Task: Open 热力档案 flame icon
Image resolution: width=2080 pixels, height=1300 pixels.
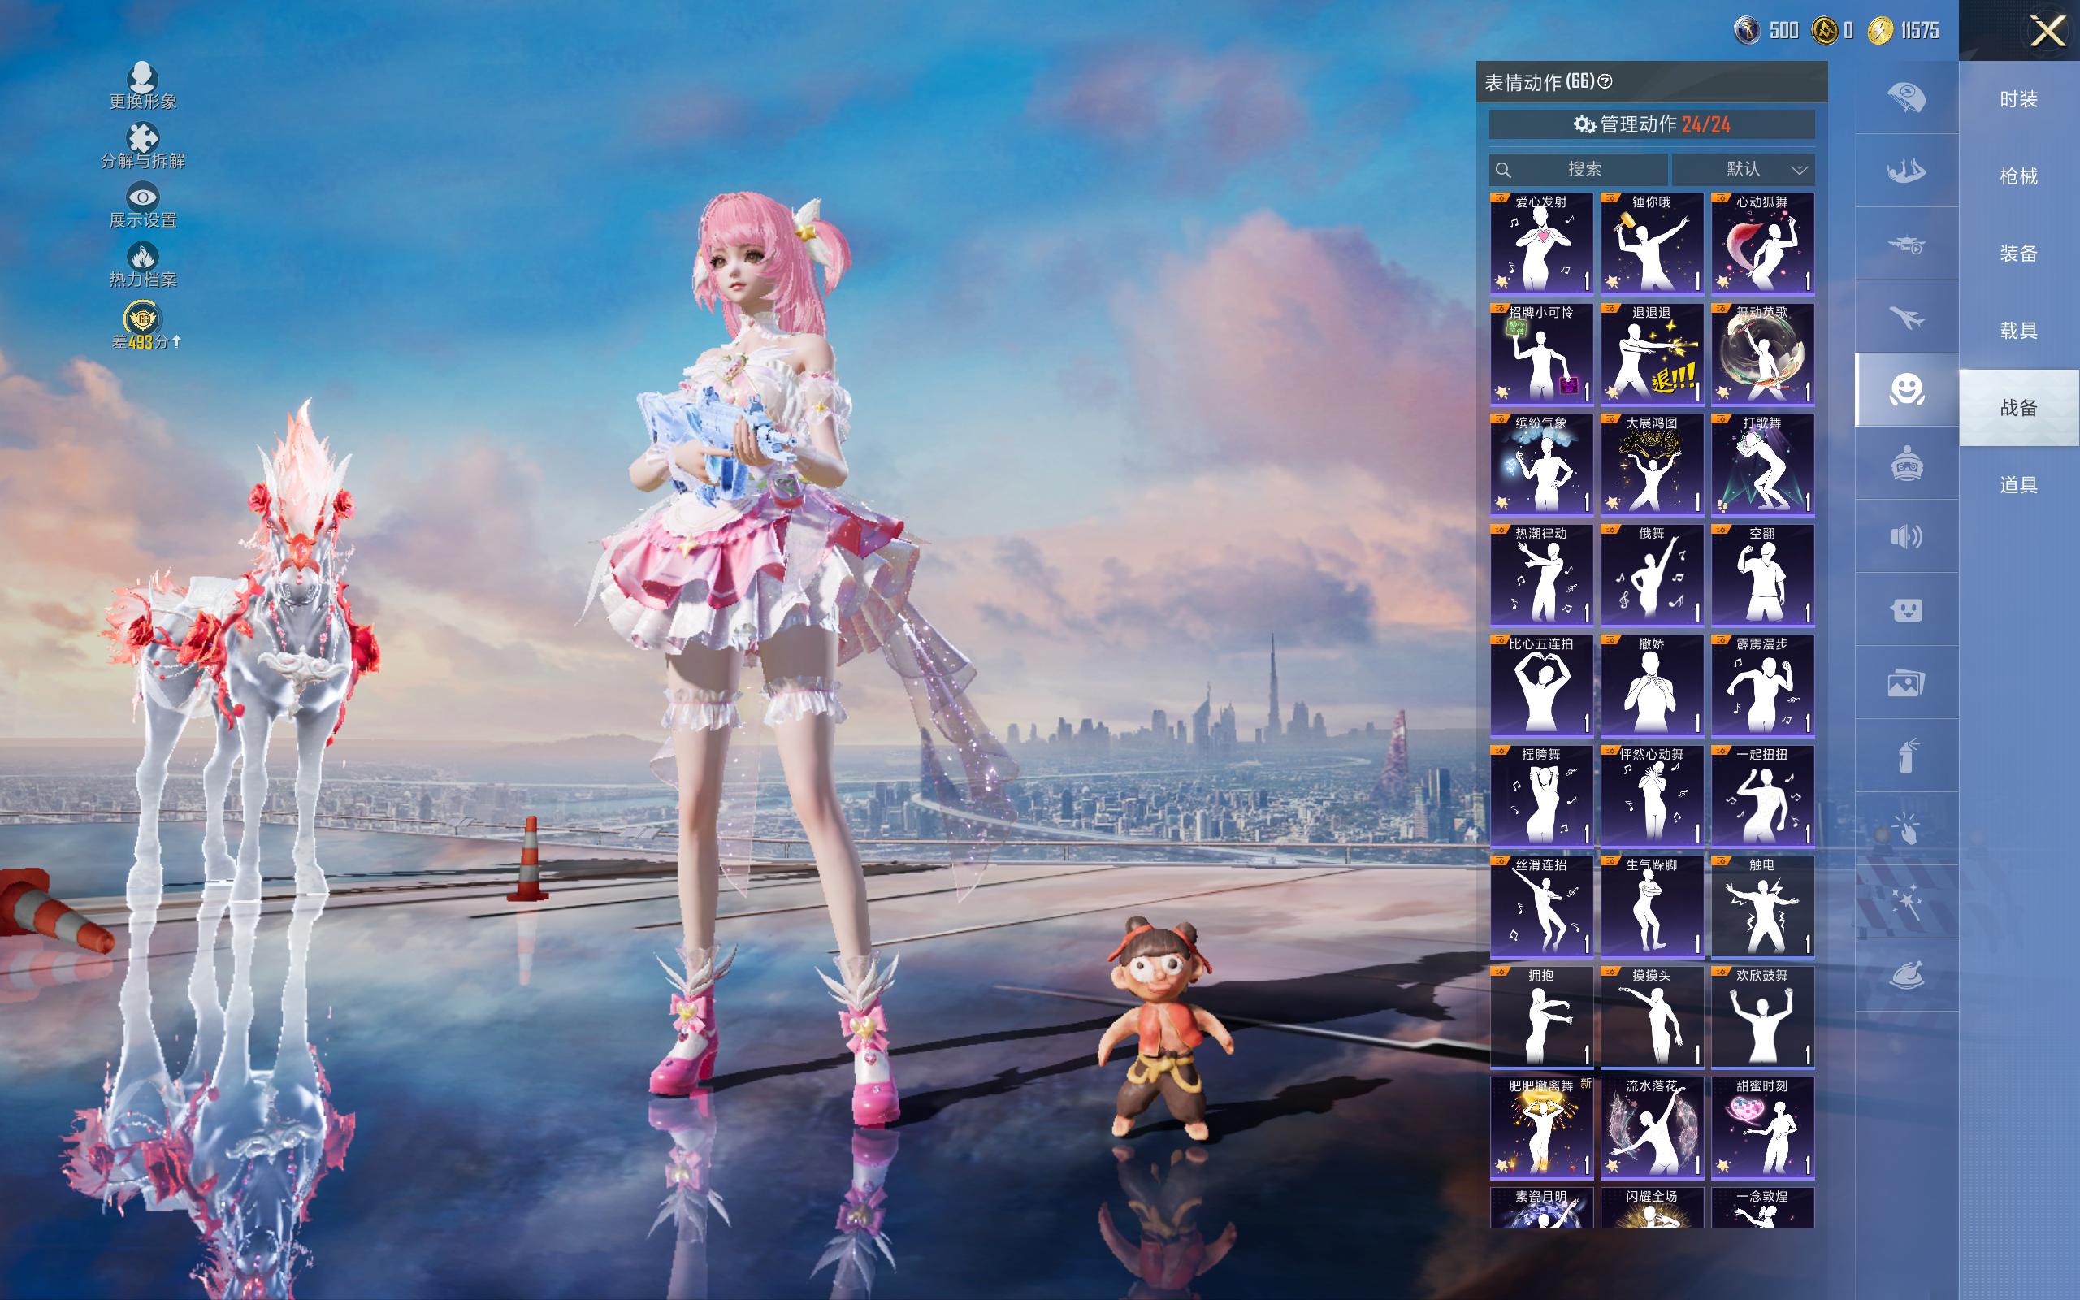Action: (x=143, y=256)
